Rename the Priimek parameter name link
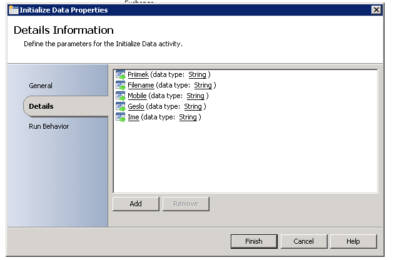Screen dimensions: 399x260 (138, 75)
